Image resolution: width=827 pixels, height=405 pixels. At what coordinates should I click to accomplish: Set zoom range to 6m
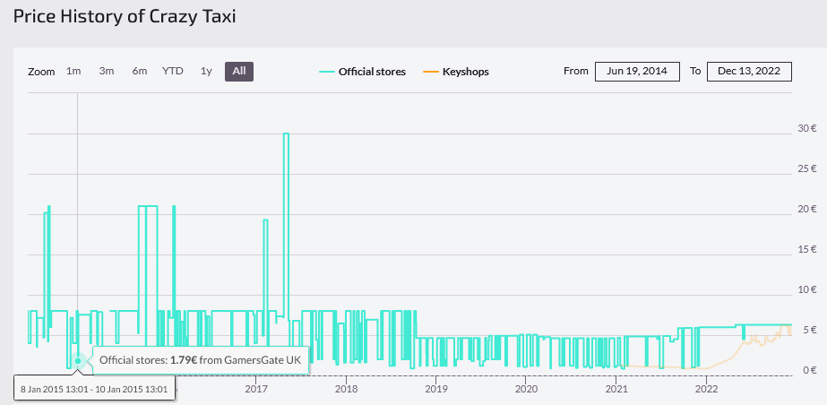139,71
